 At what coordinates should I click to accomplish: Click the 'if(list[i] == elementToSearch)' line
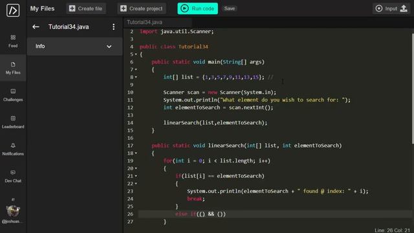point(220,176)
